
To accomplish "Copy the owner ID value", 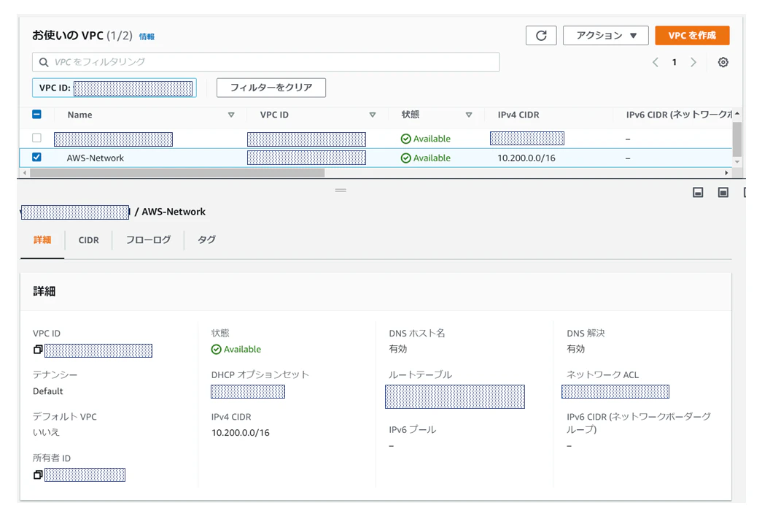I will pos(38,474).
